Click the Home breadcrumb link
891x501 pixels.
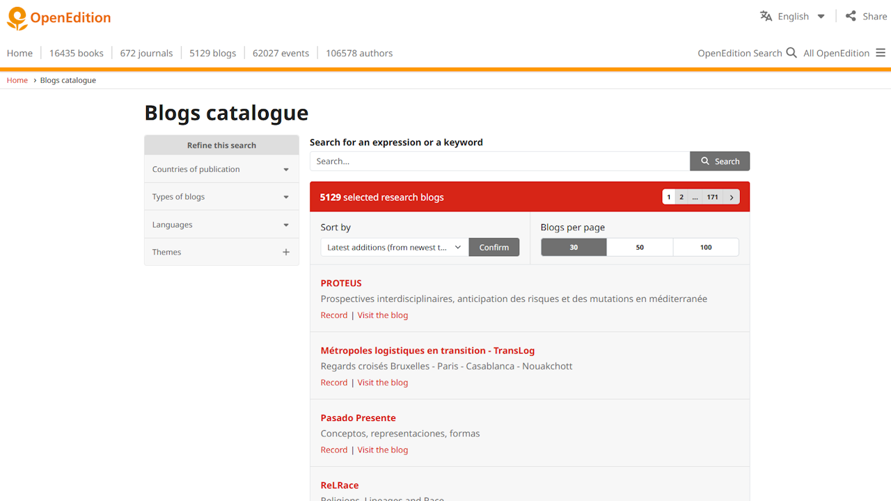pyautogui.click(x=17, y=80)
